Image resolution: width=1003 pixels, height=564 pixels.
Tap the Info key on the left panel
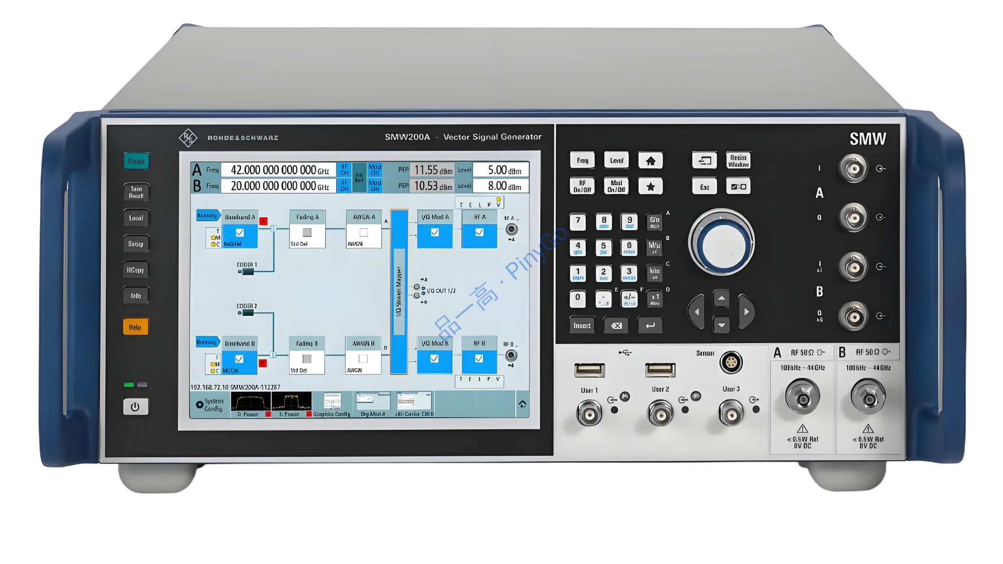[x=136, y=296]
